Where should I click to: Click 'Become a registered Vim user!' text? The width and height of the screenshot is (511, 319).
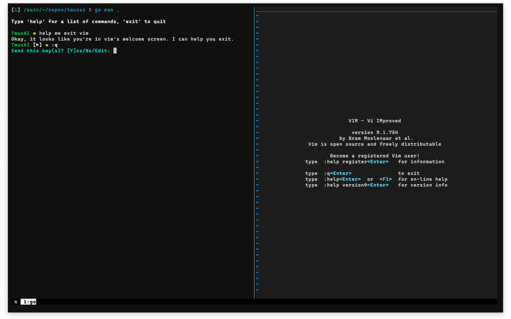point(375,156)
